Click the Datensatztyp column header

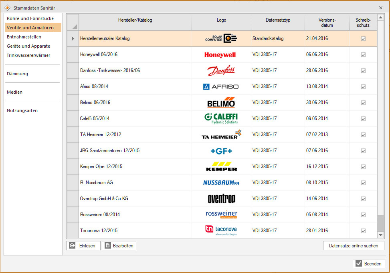click(278, 22)
